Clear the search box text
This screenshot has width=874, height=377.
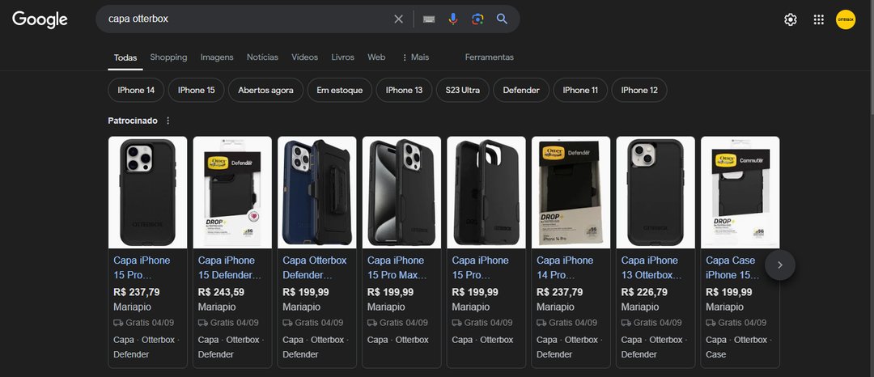(x=398, y=19)
